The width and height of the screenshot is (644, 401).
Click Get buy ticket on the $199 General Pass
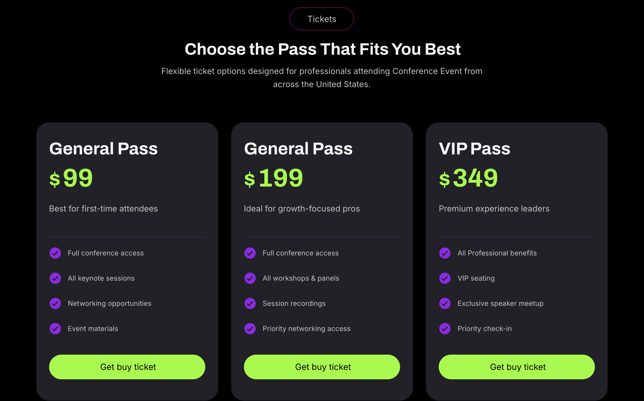click(x=322, y=367)
